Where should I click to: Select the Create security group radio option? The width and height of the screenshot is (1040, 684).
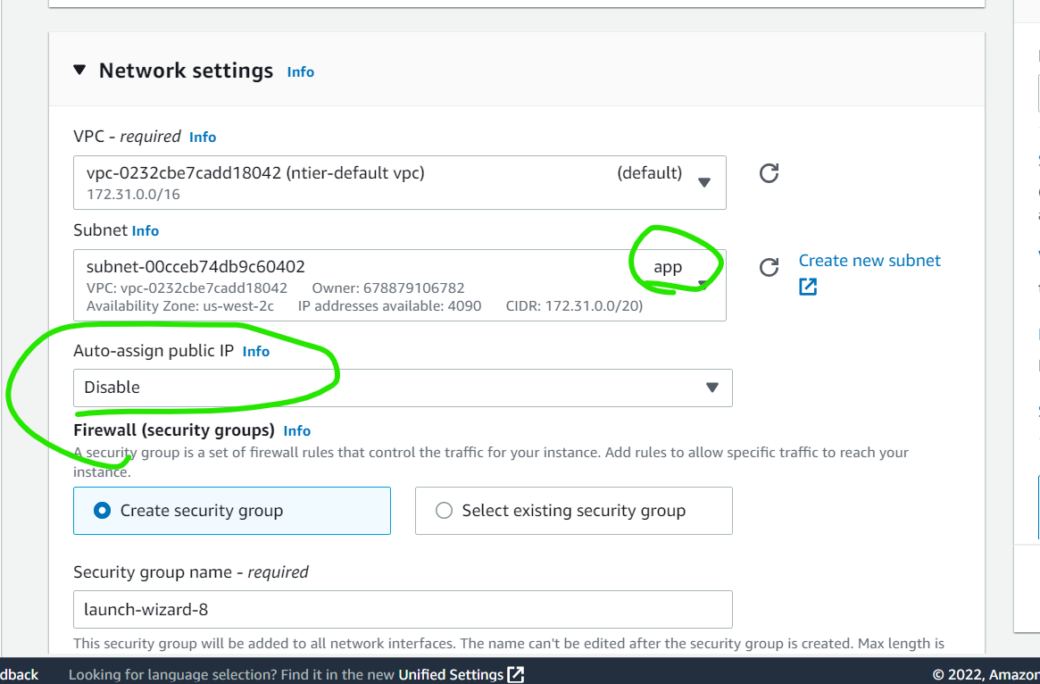[103, 511]
